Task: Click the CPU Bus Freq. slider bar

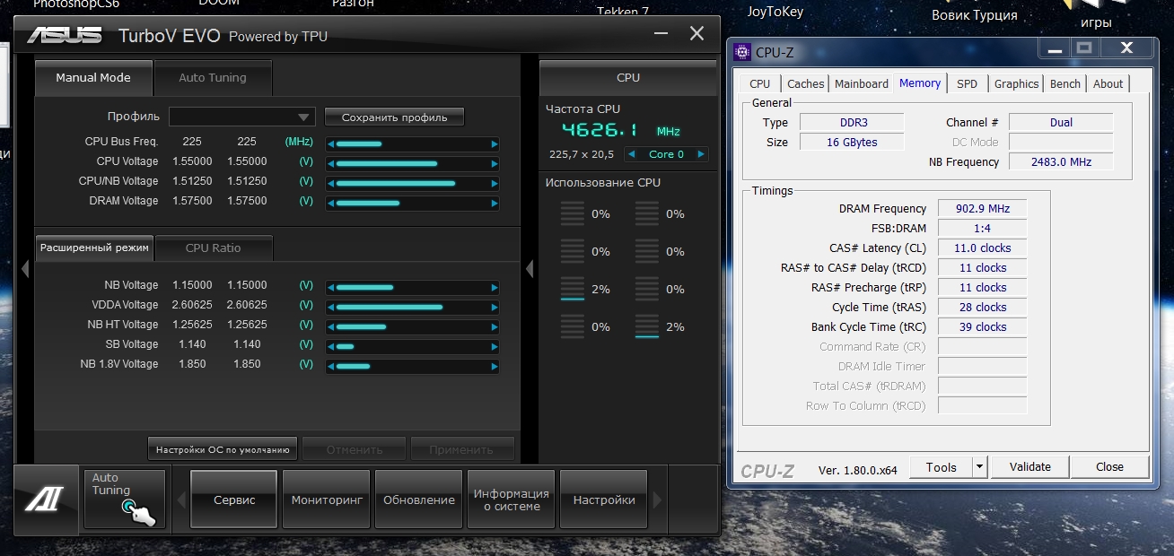Action: tap(412, 143)
